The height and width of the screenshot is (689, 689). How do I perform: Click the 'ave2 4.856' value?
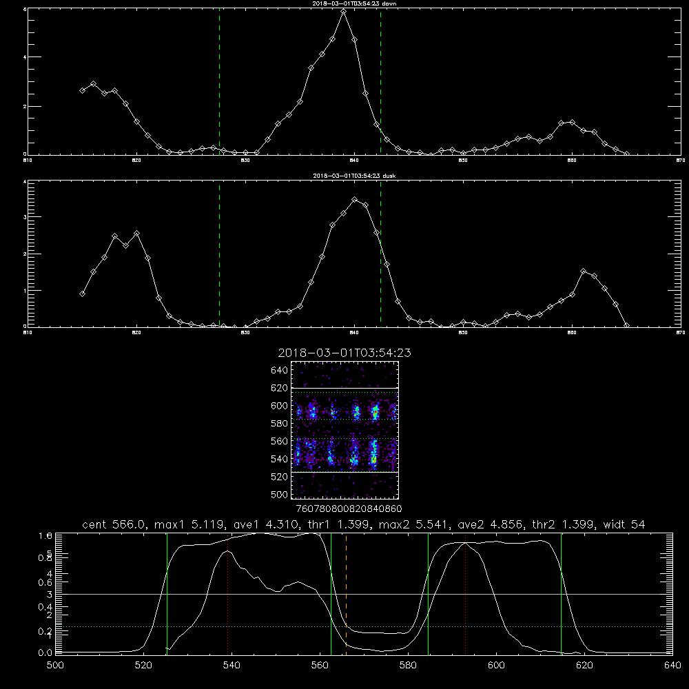click(491, 524)
